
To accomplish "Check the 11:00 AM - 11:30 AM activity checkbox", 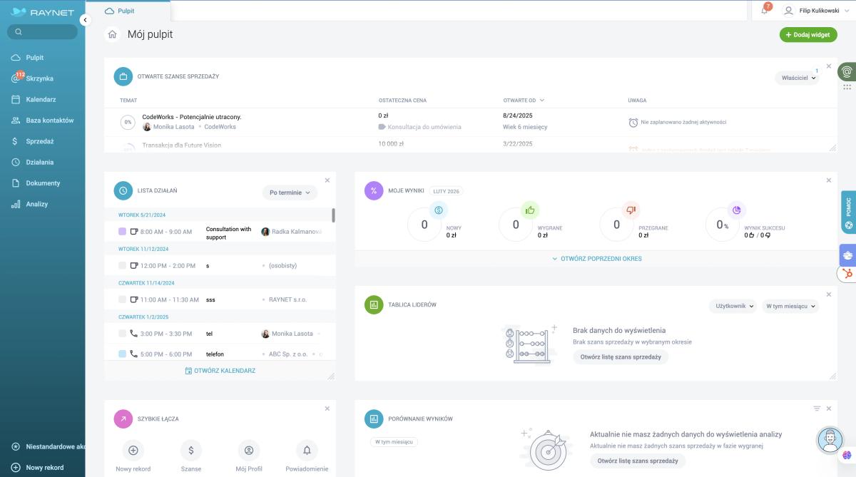I will (123, 299).
